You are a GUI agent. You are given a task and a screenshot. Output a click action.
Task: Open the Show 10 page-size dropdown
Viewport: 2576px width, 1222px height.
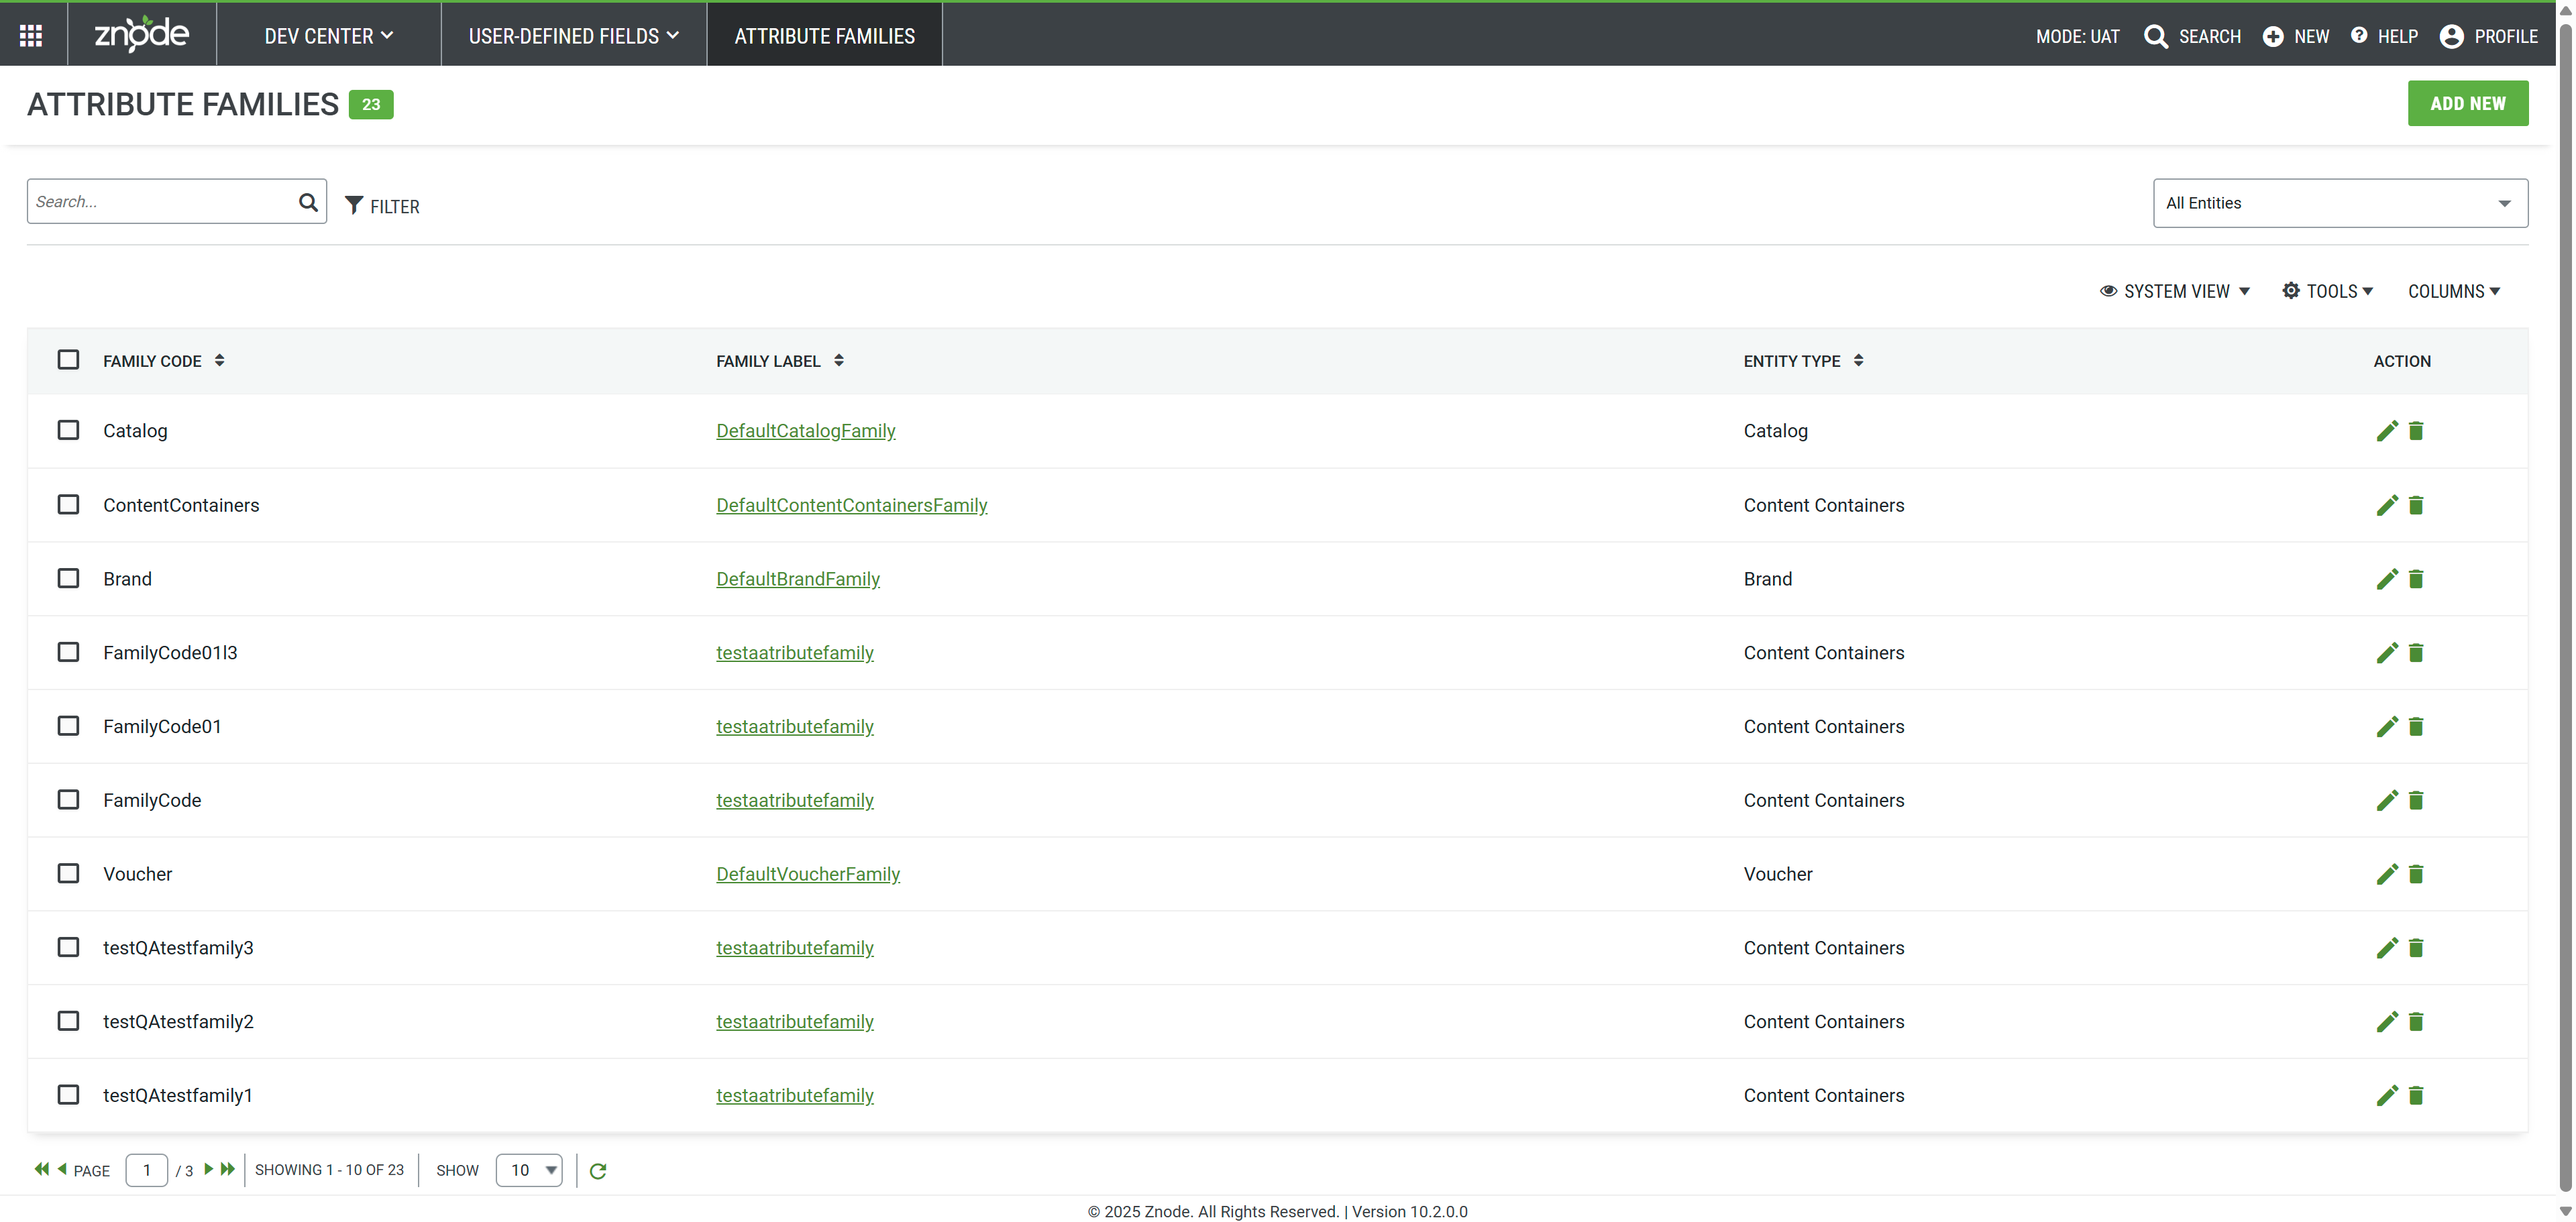529,1170
